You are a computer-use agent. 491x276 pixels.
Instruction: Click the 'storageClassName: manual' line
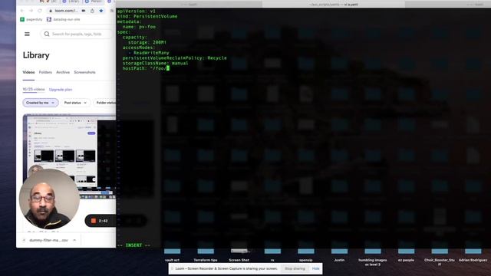155,63
